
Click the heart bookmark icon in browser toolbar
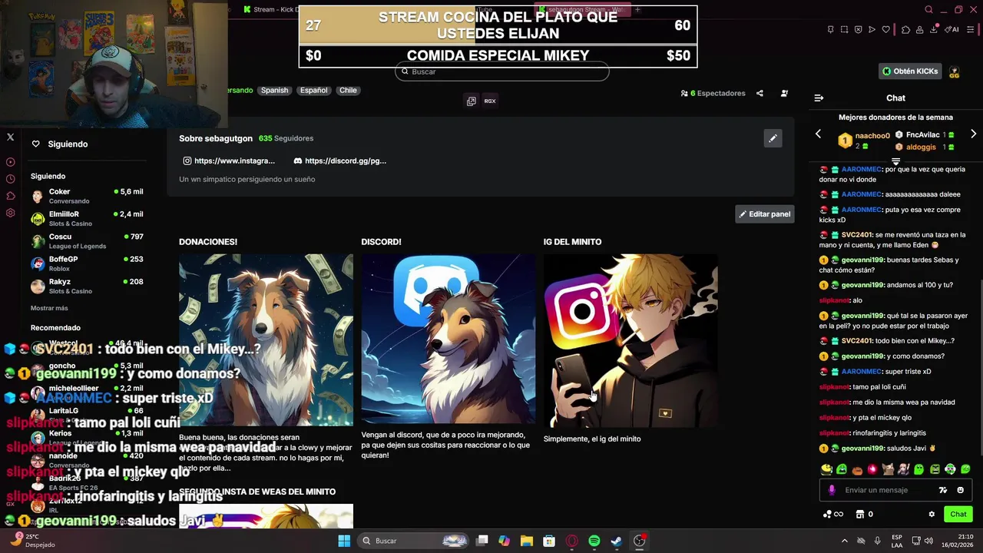tap(885, 30)
